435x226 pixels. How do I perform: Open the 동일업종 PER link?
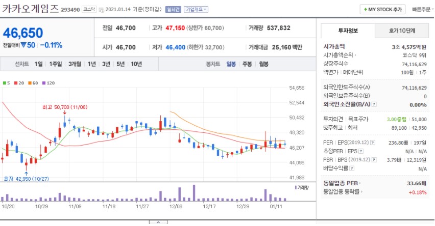342,183
